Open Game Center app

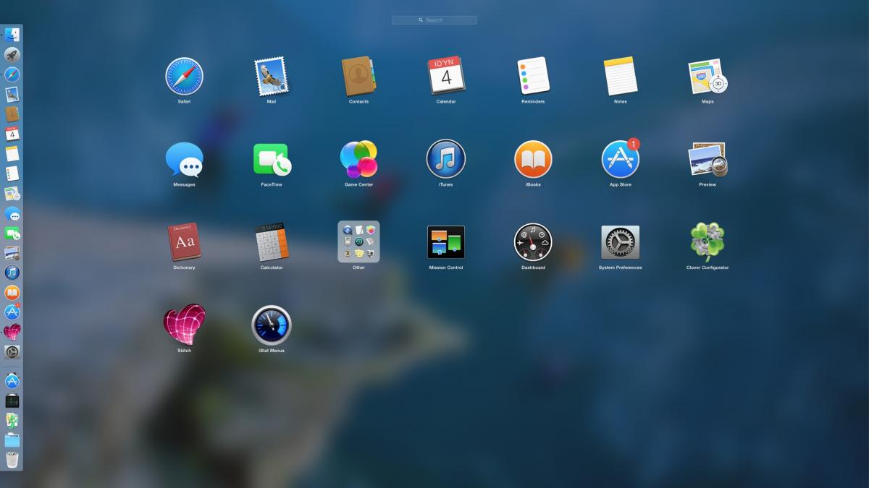(358, 159)
